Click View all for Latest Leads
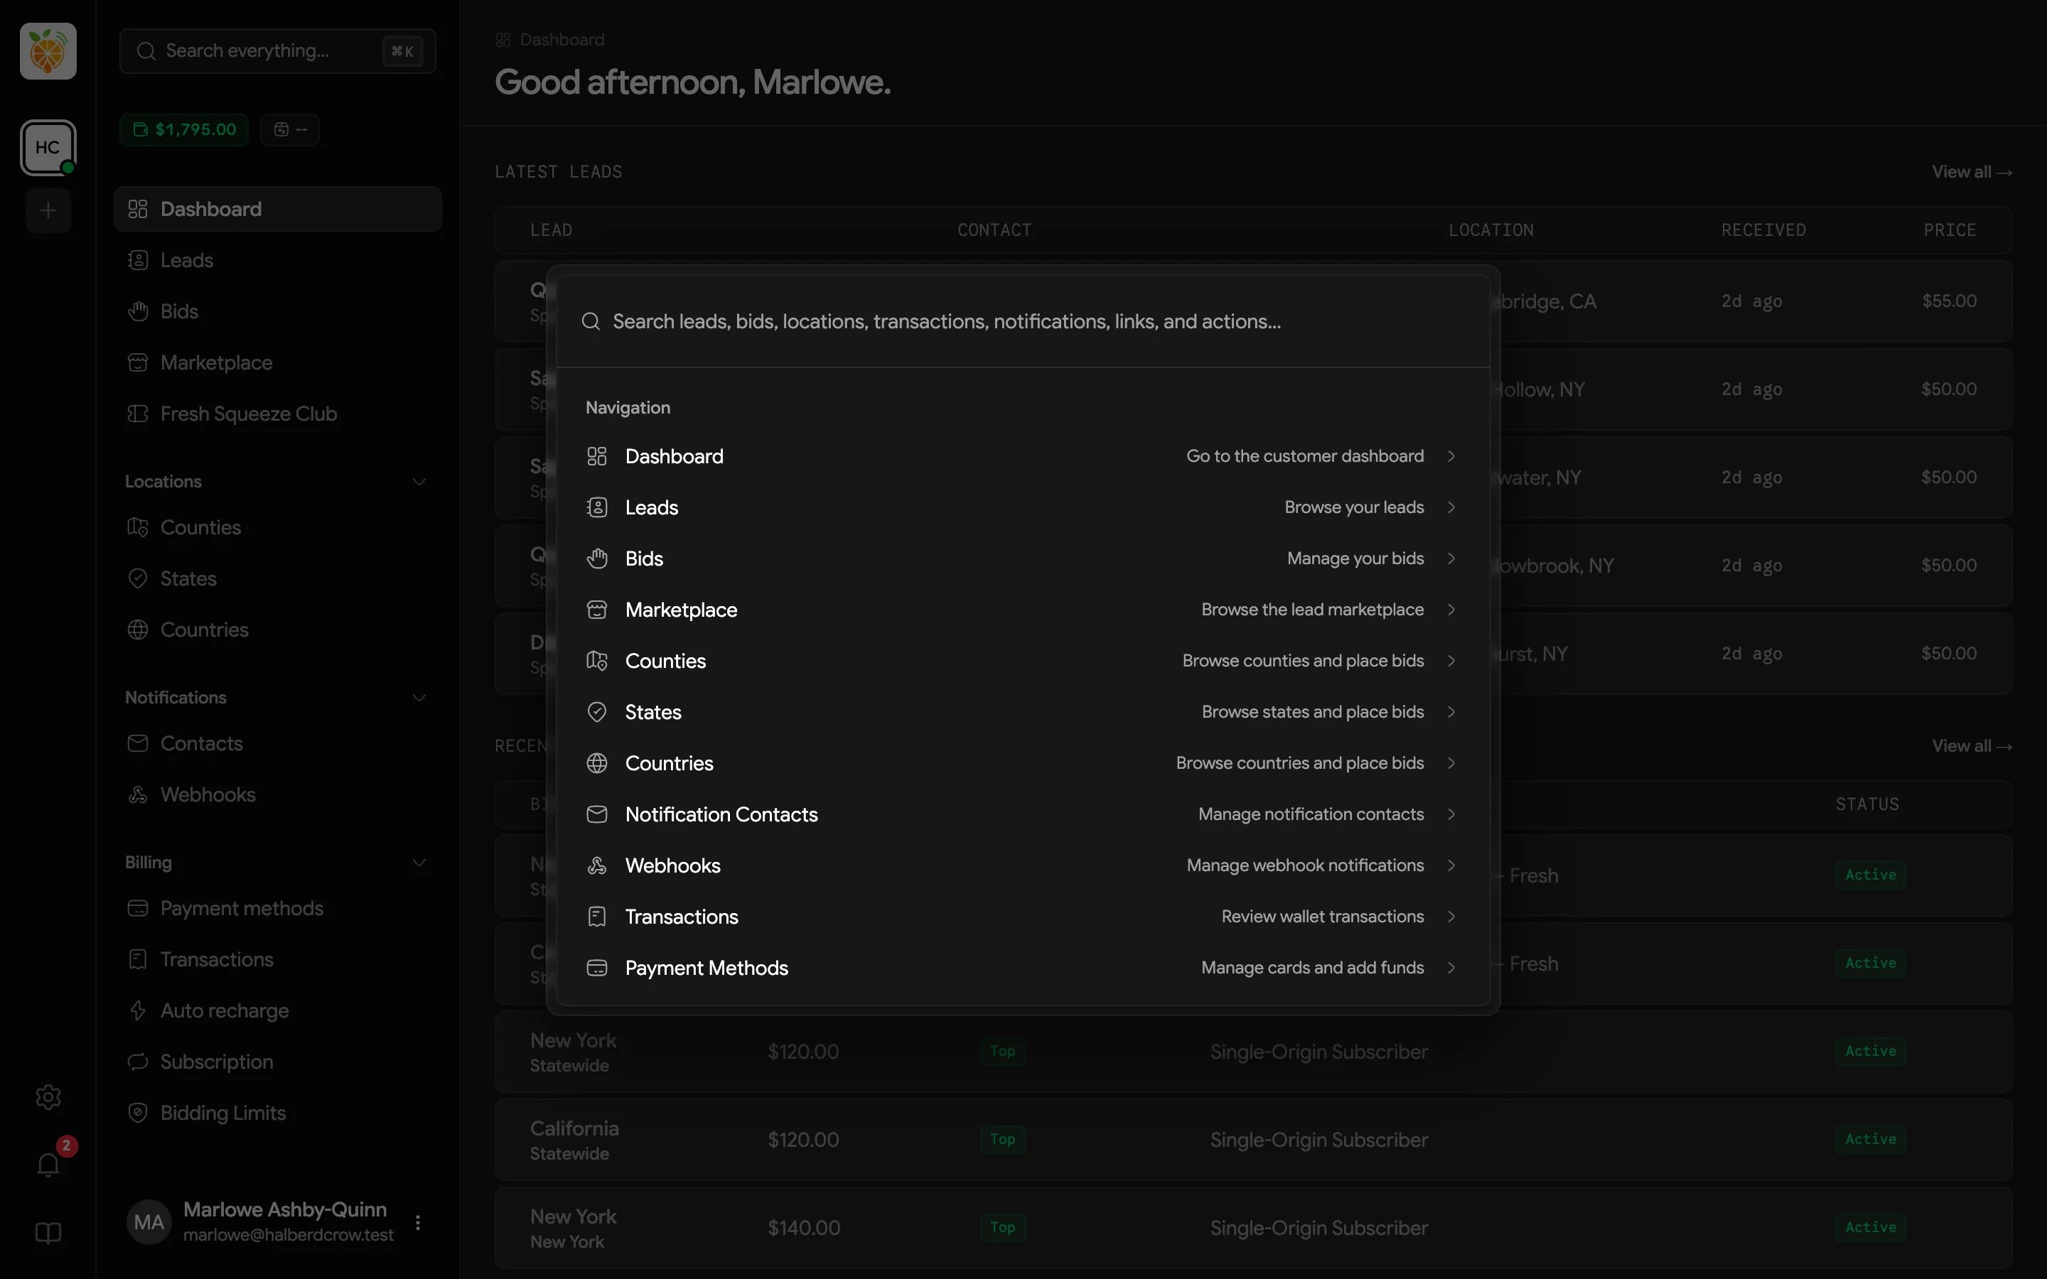The image size is (2047, 1279). pos(1972,172)
